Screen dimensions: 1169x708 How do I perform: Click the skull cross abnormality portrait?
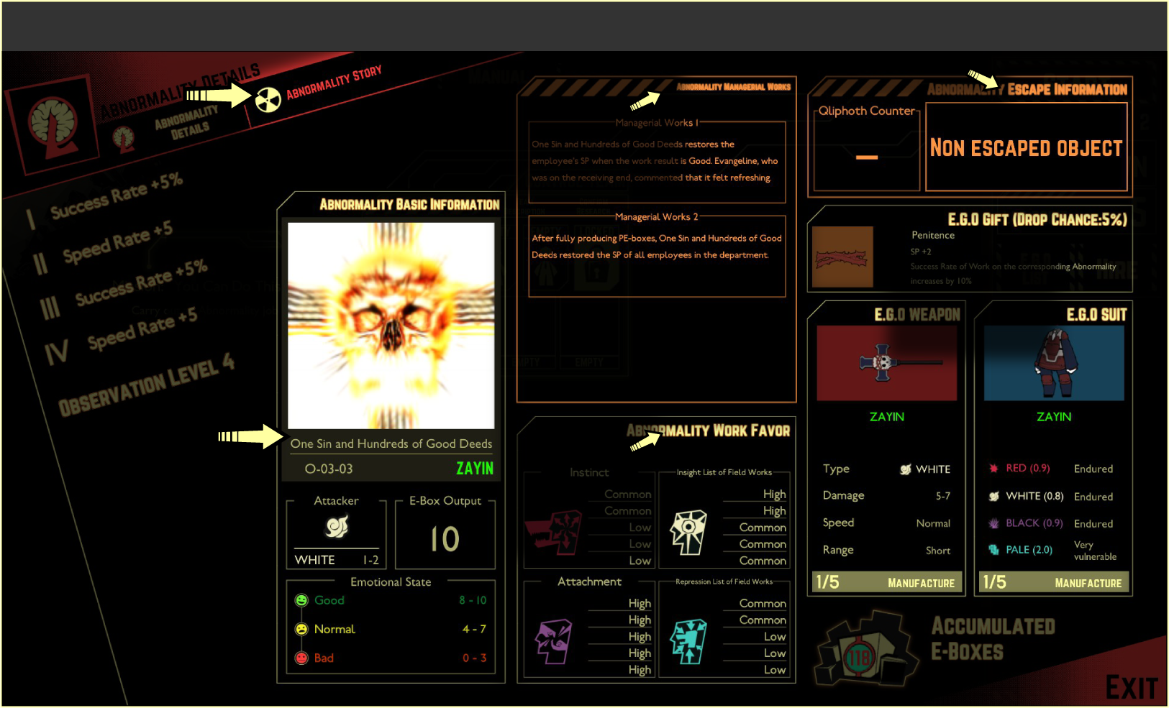tap(391, 326)
